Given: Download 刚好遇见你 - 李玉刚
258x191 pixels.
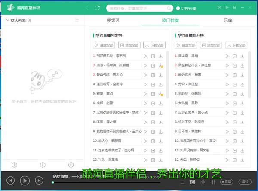Looking at the screenshot, I should coord(160,56).
